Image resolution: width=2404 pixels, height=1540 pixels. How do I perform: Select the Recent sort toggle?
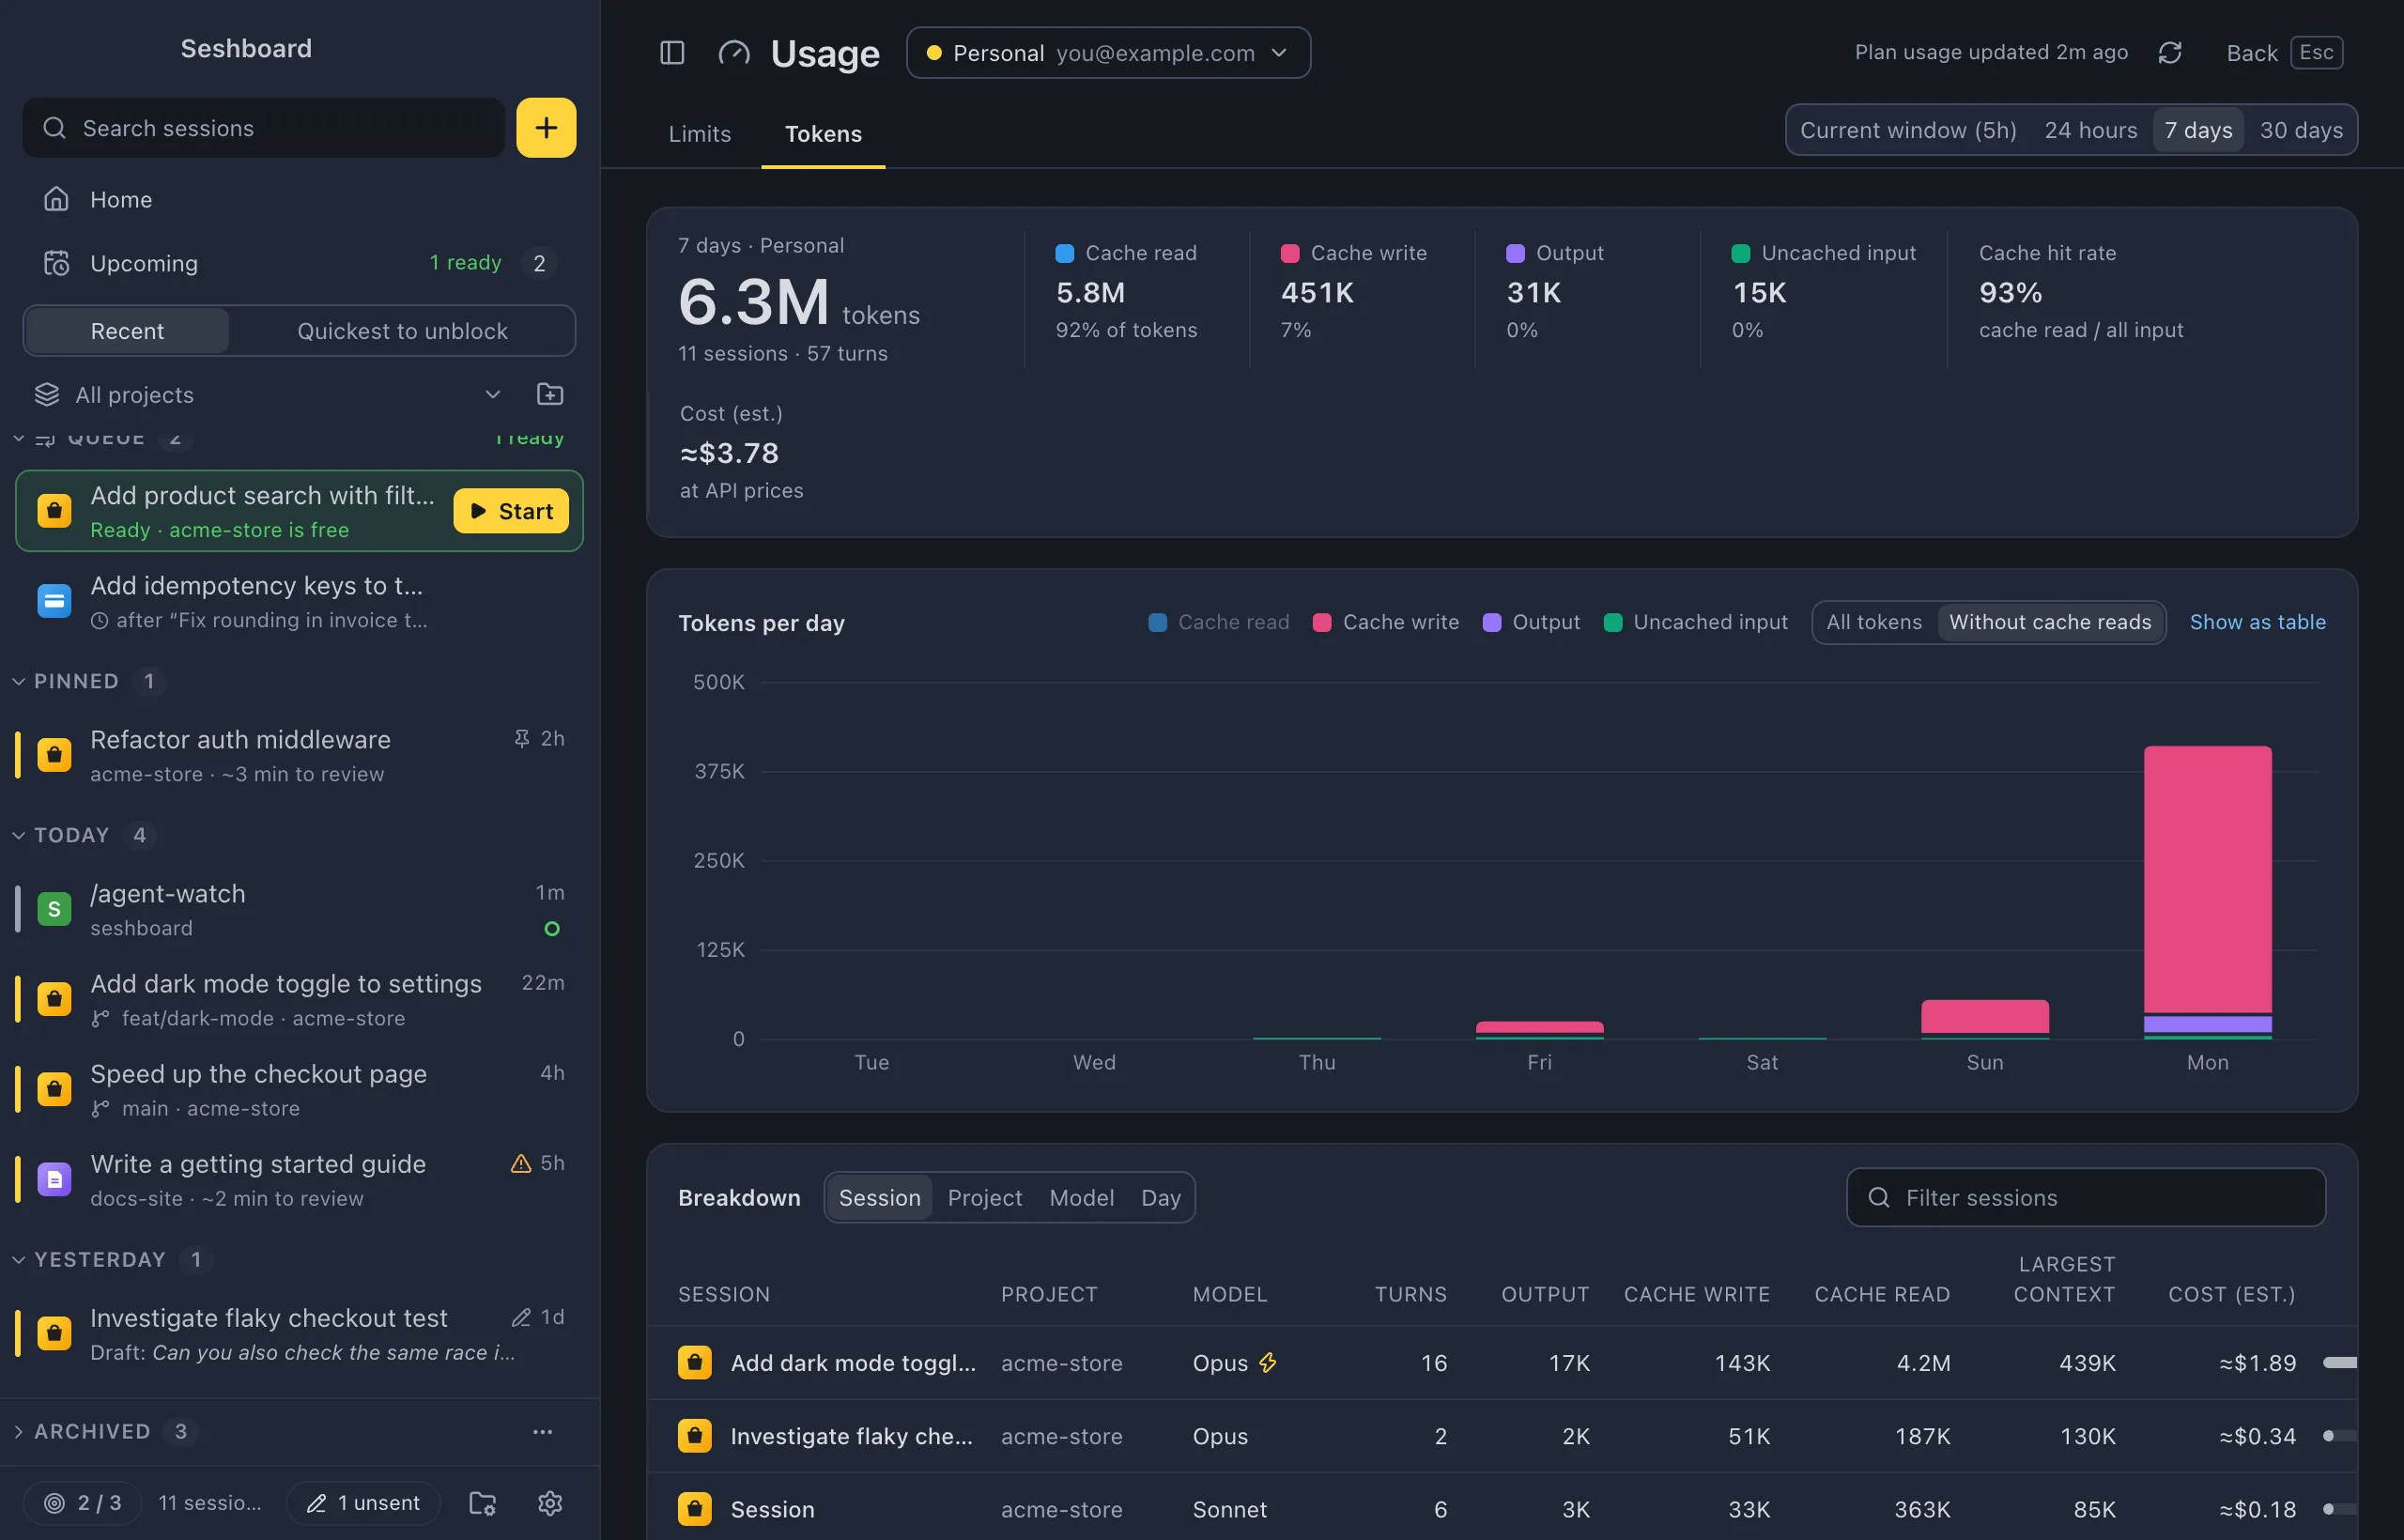tap(127, 331)
